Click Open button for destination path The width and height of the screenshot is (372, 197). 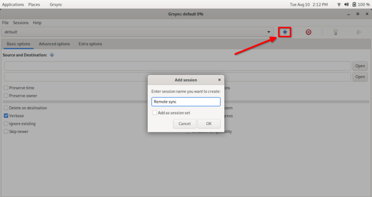[x=360, y=77]
